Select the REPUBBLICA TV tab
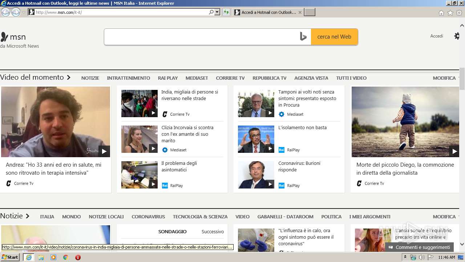 coord(270,78)
